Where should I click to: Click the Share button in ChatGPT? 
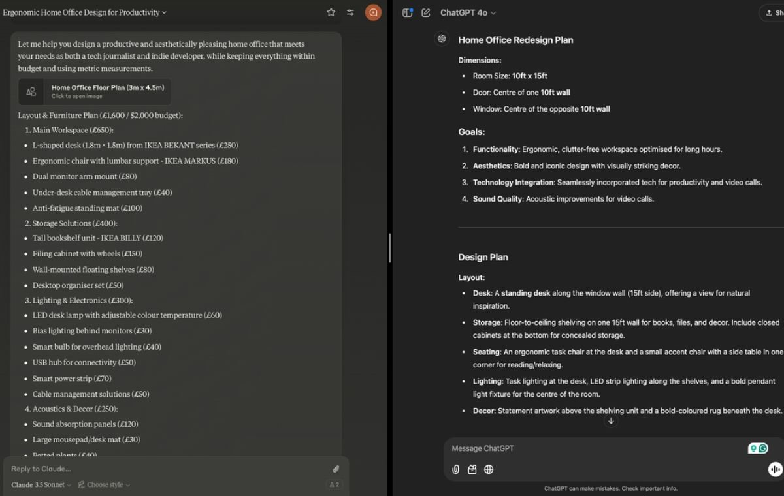[x=775, y=13]
